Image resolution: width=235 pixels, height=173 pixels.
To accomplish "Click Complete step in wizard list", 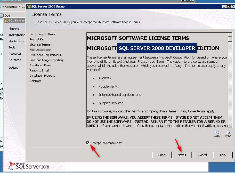I will point(36,81).
